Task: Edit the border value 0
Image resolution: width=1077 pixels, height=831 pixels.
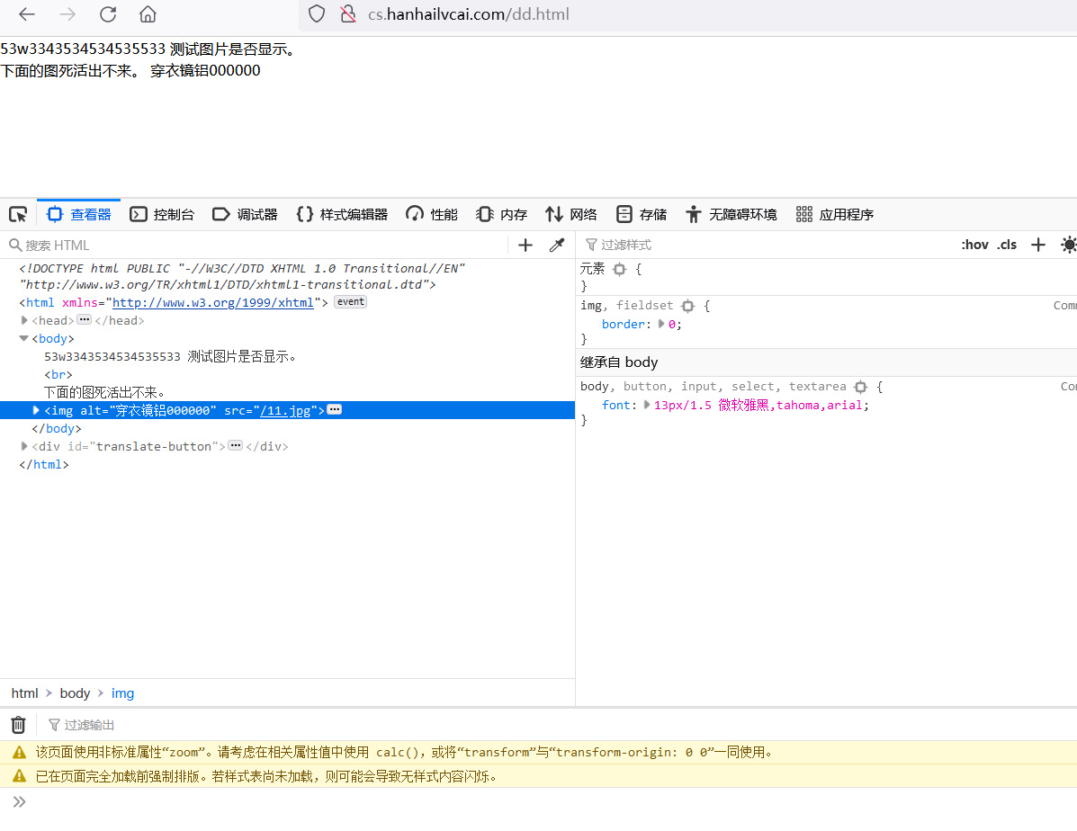Action: coord(672,324)
